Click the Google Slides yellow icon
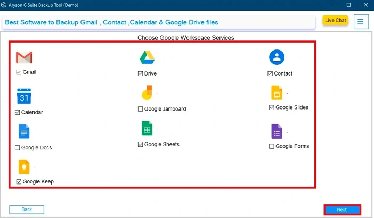 coord(276,93)
